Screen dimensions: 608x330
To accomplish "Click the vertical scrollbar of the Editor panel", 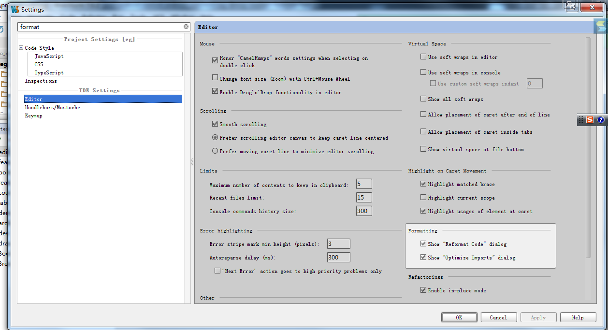I will click(x=588, y=145).
